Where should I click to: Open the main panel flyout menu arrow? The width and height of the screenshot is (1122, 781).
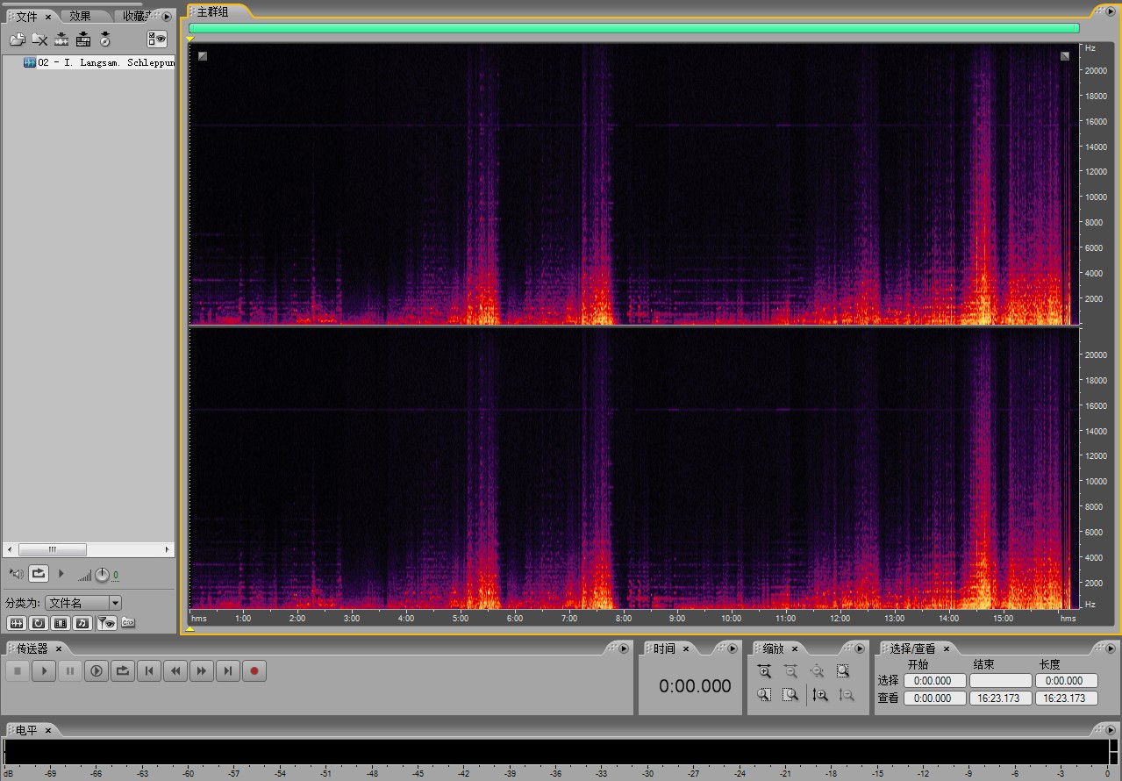click(x=1112, y=11)
